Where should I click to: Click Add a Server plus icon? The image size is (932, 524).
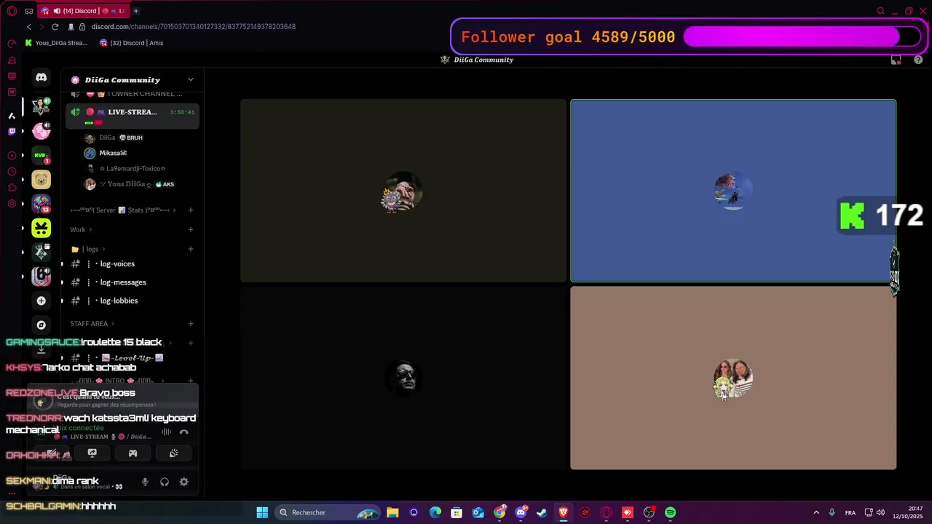[42, 301]
